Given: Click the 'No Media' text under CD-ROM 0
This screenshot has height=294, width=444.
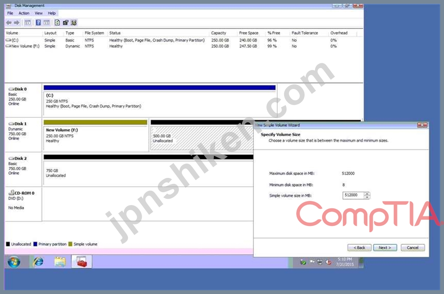Looking at the screenshot, I should pos(16,208).
